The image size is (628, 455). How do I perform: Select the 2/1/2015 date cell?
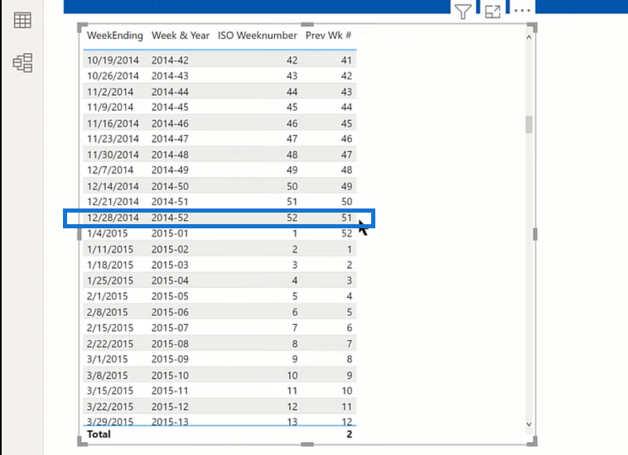coord(108,296)
